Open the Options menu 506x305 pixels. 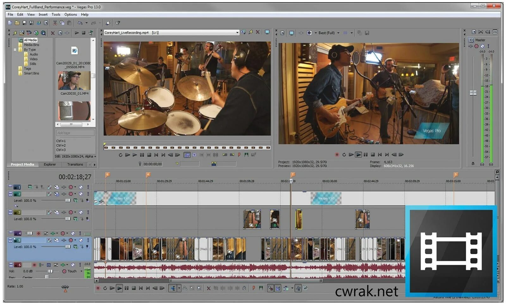pyautogui.click(x=71, y=15)
